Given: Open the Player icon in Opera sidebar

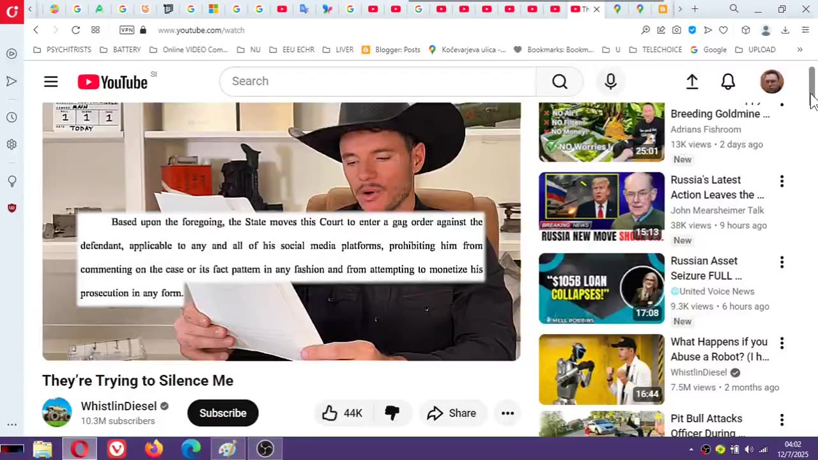Looking at the screenshot, I should pos(12,54).
